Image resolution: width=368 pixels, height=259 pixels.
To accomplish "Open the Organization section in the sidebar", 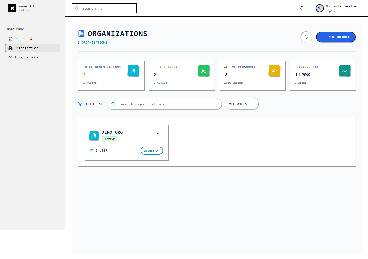I will tap(27, 48).
